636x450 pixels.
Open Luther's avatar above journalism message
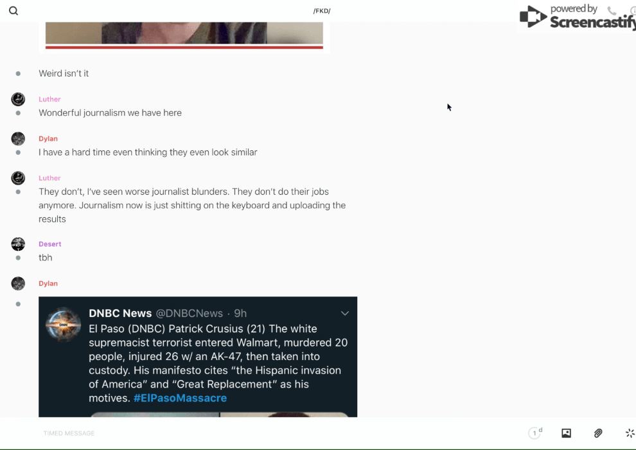pos(18,99)
